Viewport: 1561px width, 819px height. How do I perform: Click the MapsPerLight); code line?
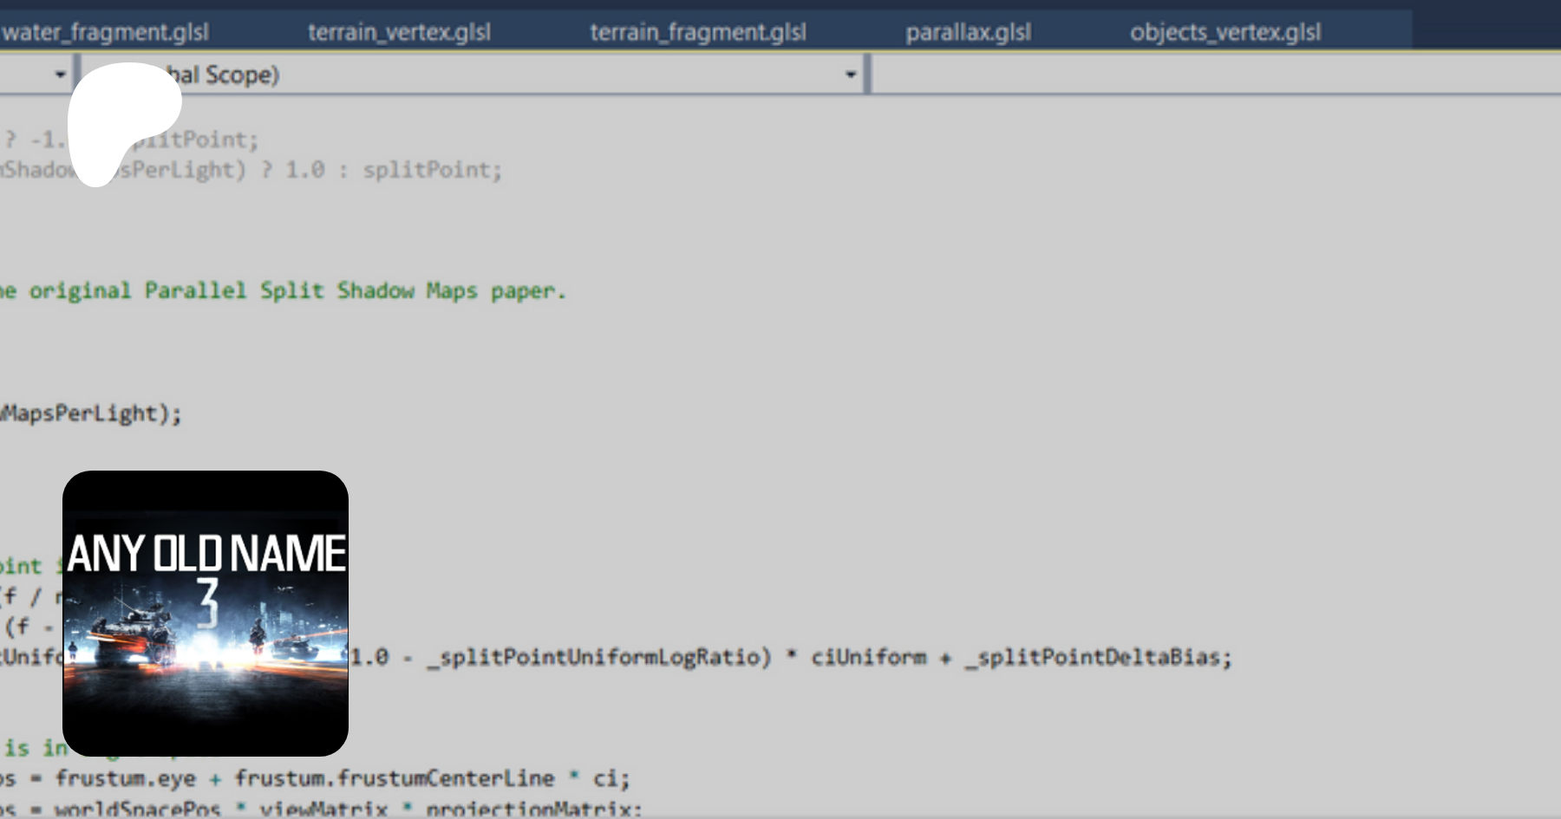click(91, 414)
